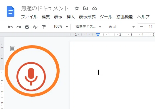This screenshot has width=155, height=109.
Task: Click the blue indent marker on ruler
Action: (98, 35)
